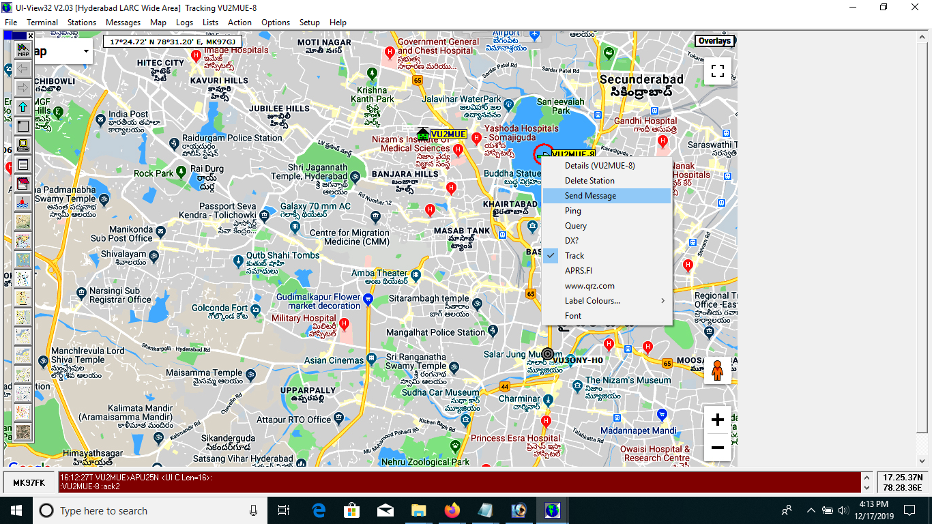Open Firefox from the taskbar
Image resolution: width=932 pixels, height=524 pixels.
(452, 510)
